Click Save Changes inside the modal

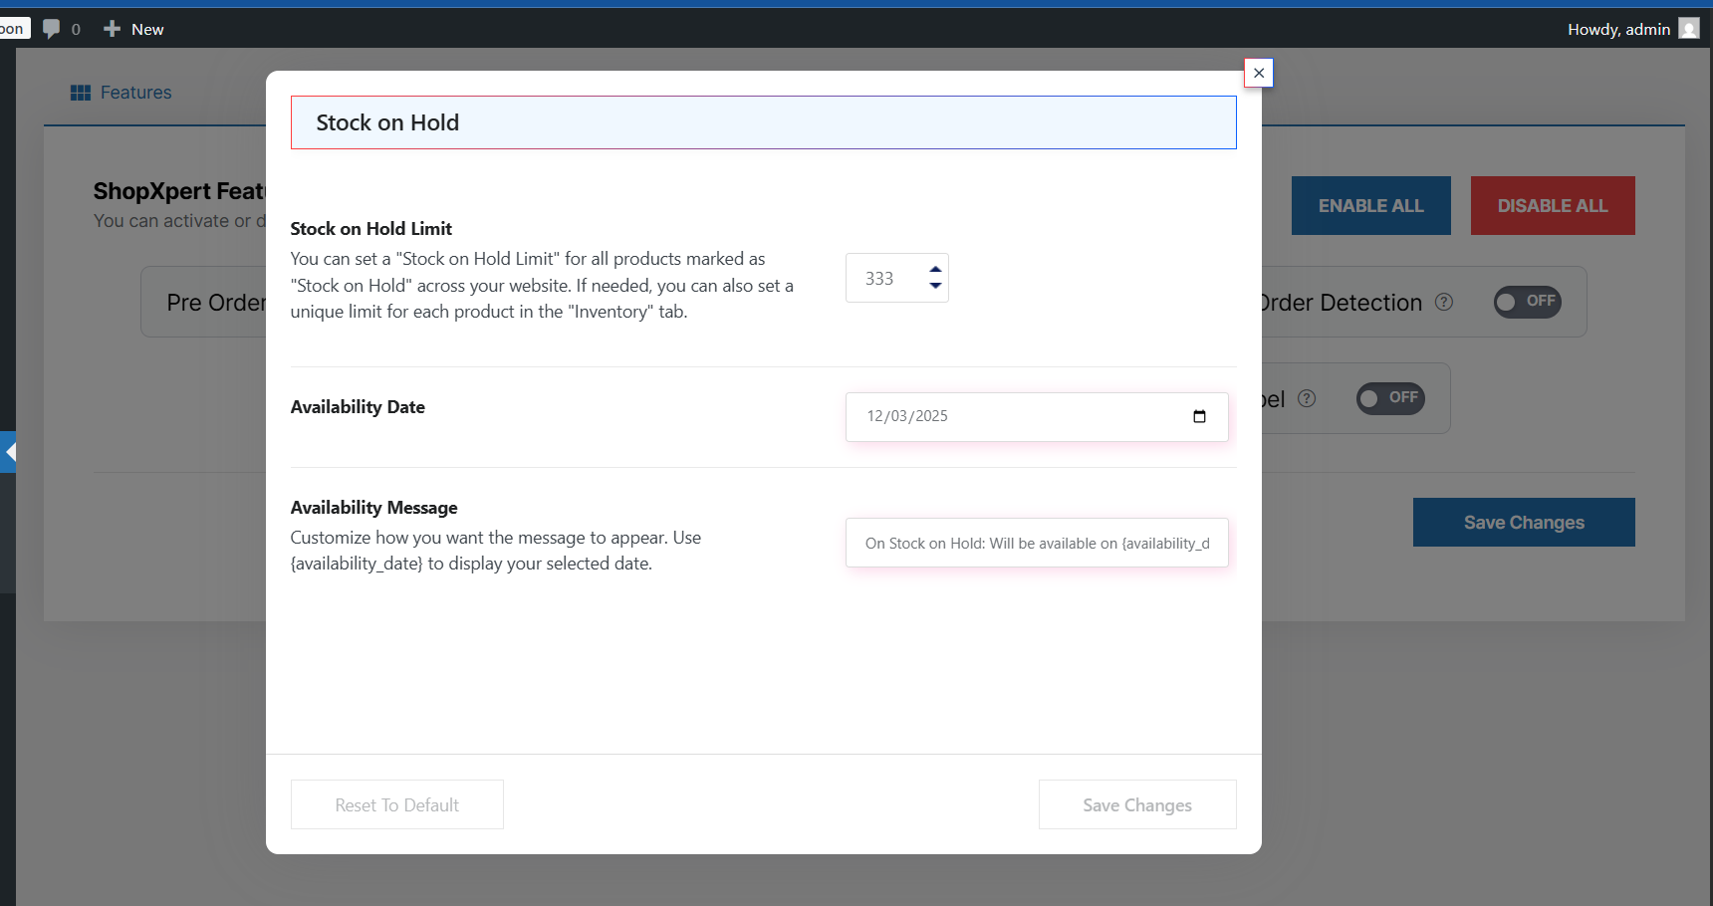(x=1137, y=804)
